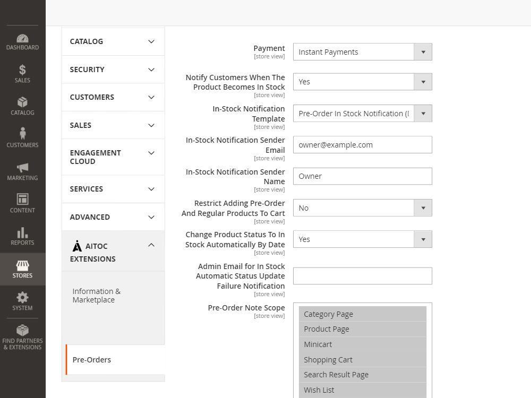Click the Payment field label
Image resolution: width=531 pixels, height=398 pixels.
click(269, 48)
